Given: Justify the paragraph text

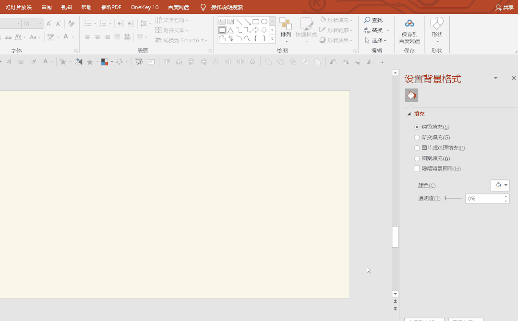Looking at the screenshot, I should [117, 37].
